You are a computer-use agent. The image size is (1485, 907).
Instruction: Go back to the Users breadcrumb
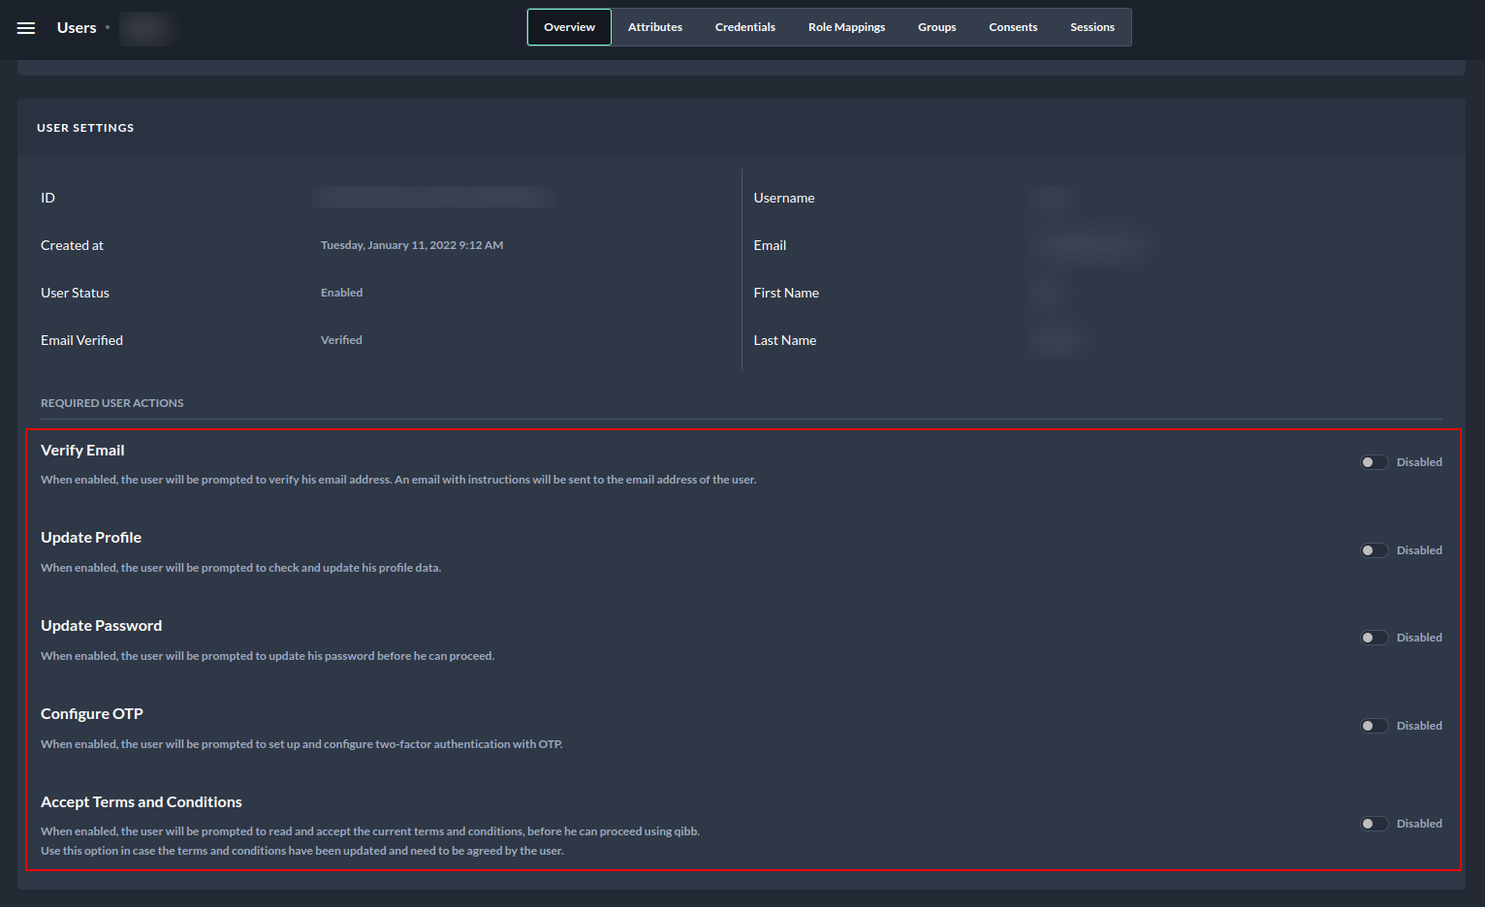77,28
